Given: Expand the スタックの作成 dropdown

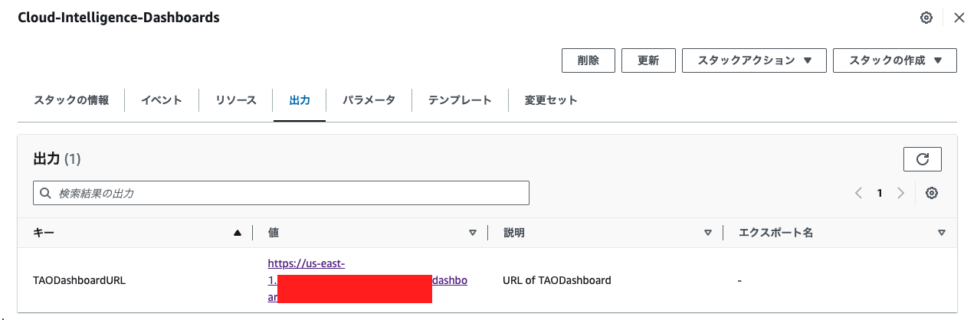Looking at the screenshot, I should [x=894, y=60].
